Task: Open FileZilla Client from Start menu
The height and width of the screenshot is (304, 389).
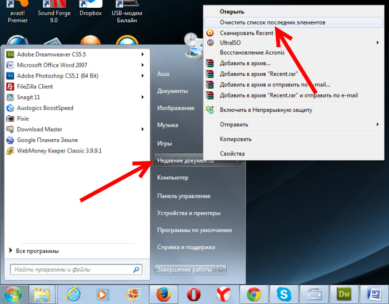Action: (34, 86)
